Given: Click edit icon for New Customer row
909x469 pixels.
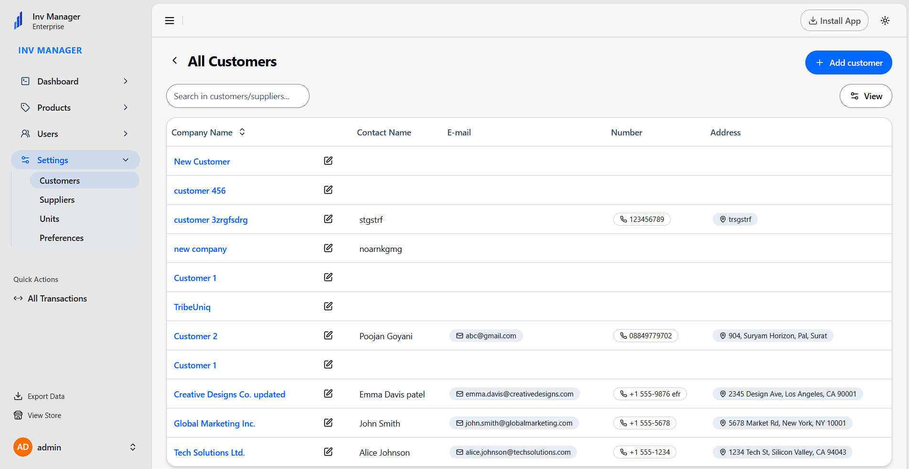Looking at the screenshot, I should 328,161.
